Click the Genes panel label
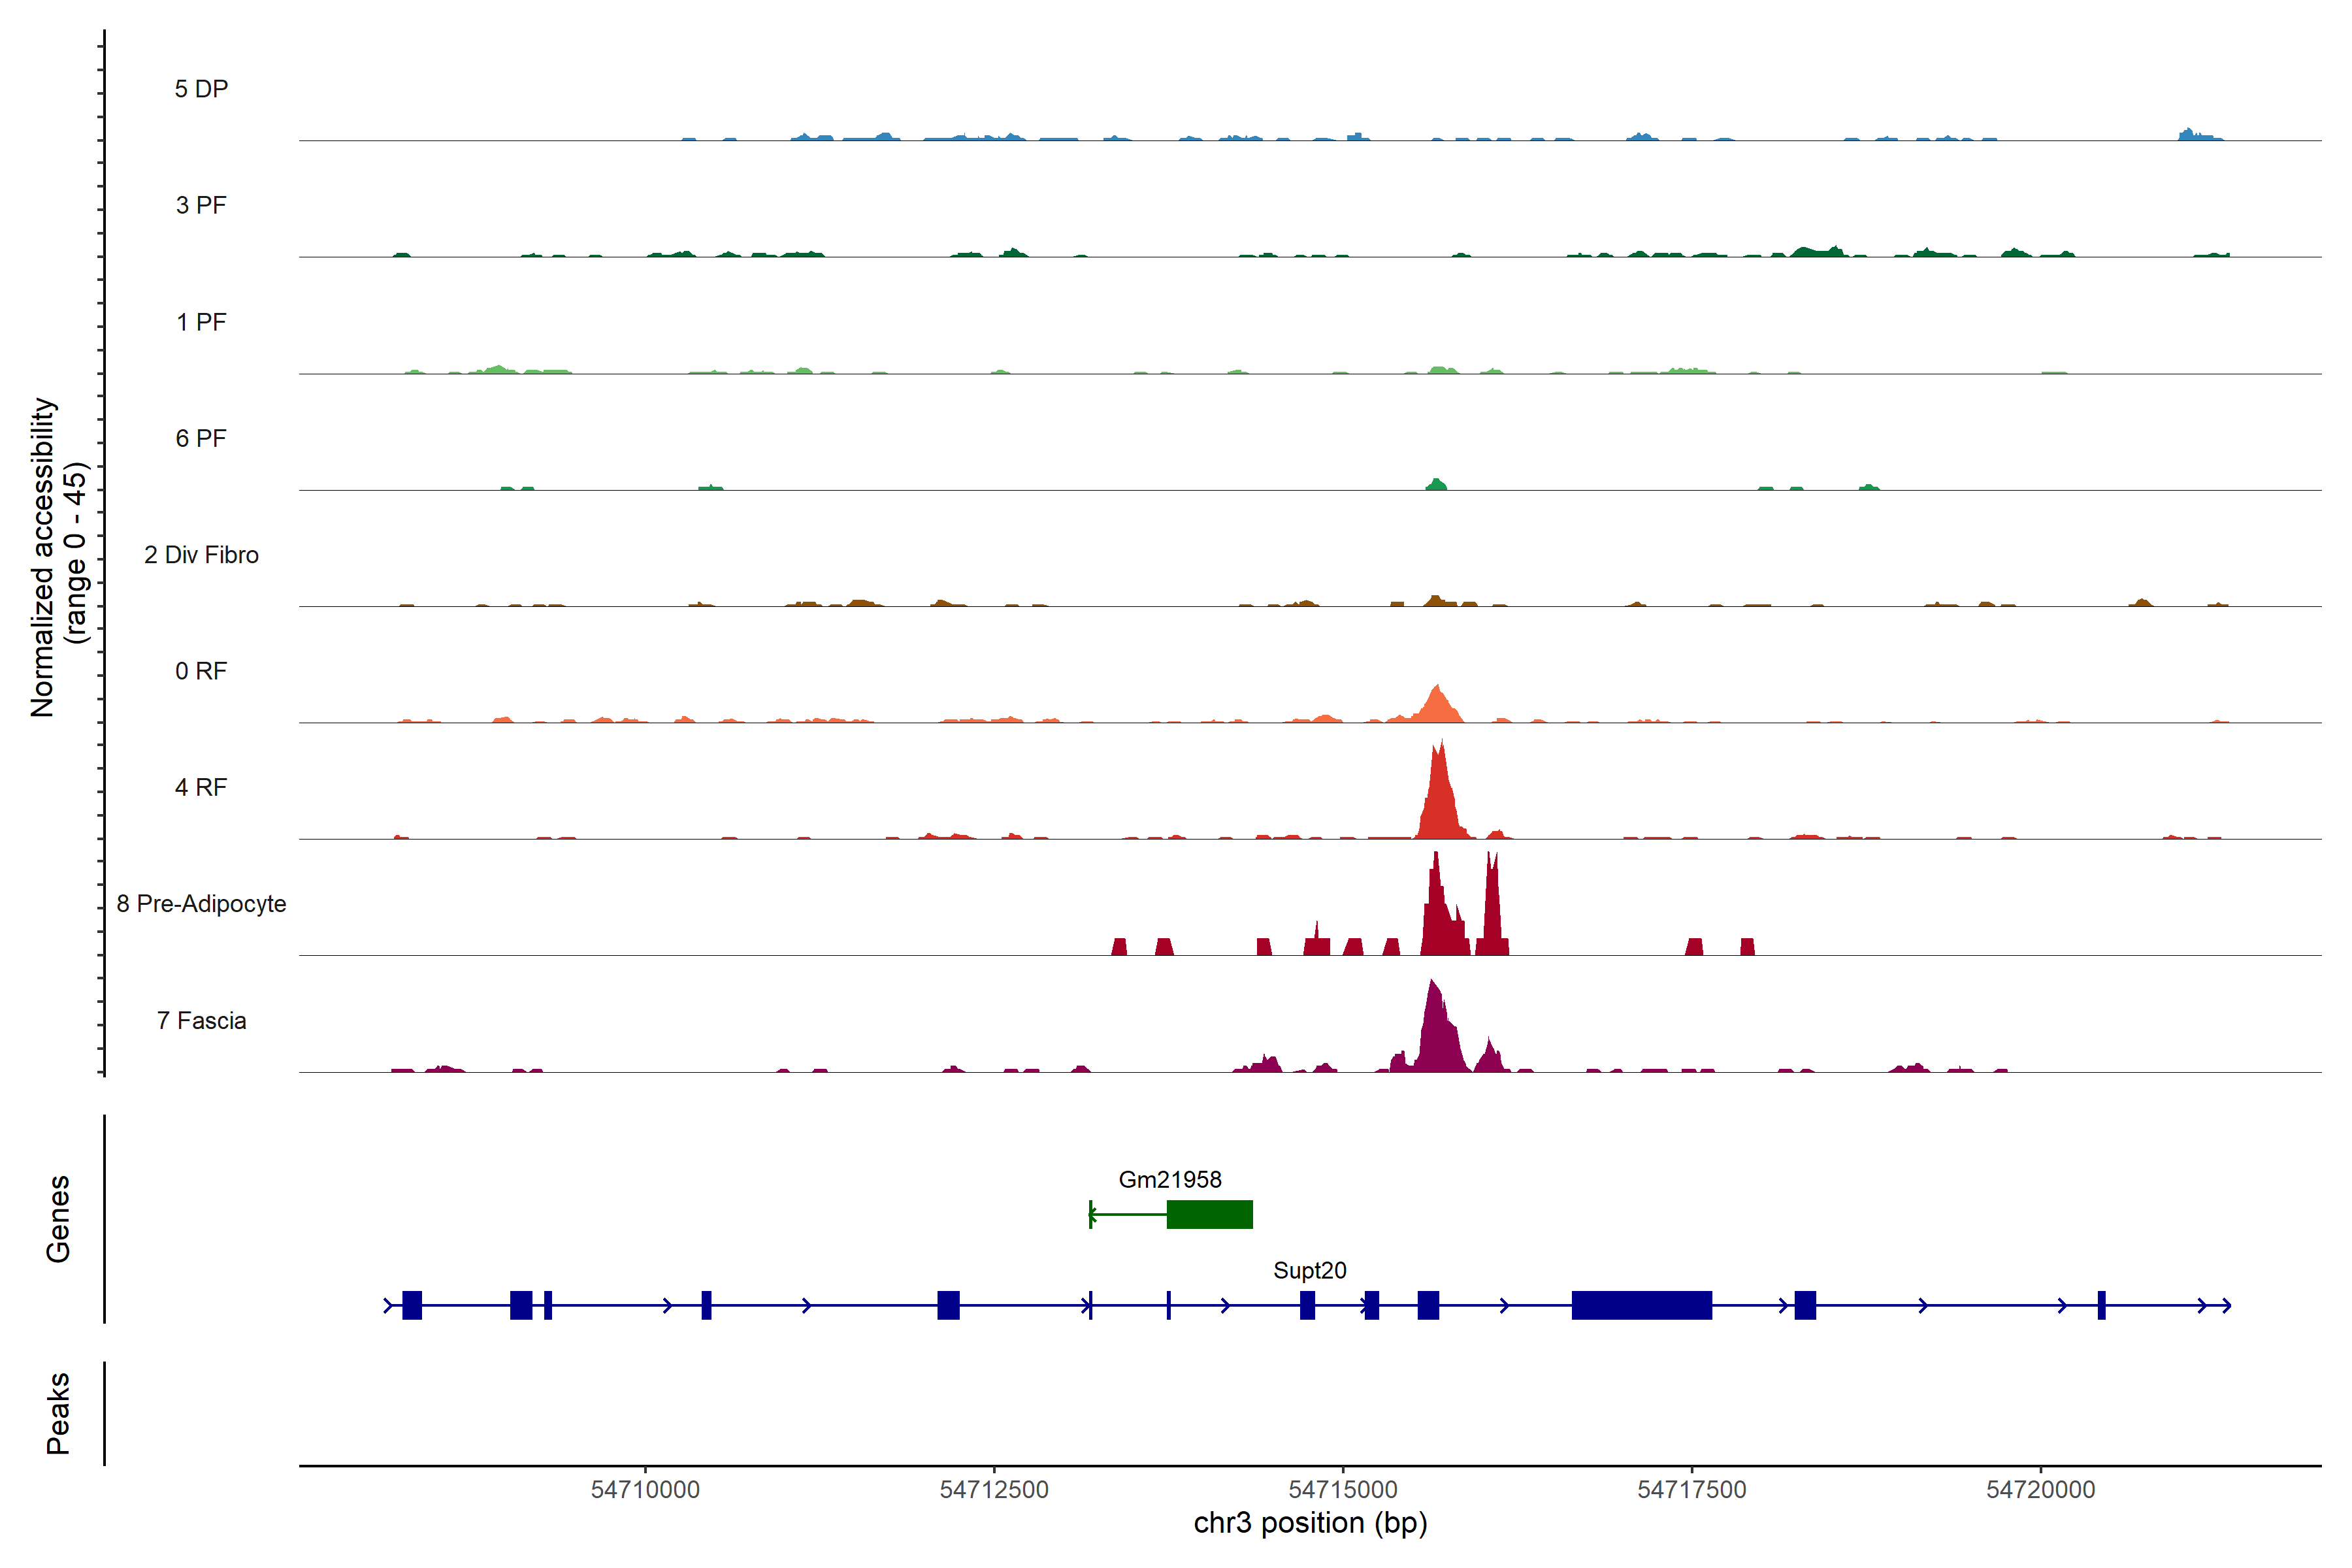The image size is (2352, 1568). click(x=58, y=1218)
